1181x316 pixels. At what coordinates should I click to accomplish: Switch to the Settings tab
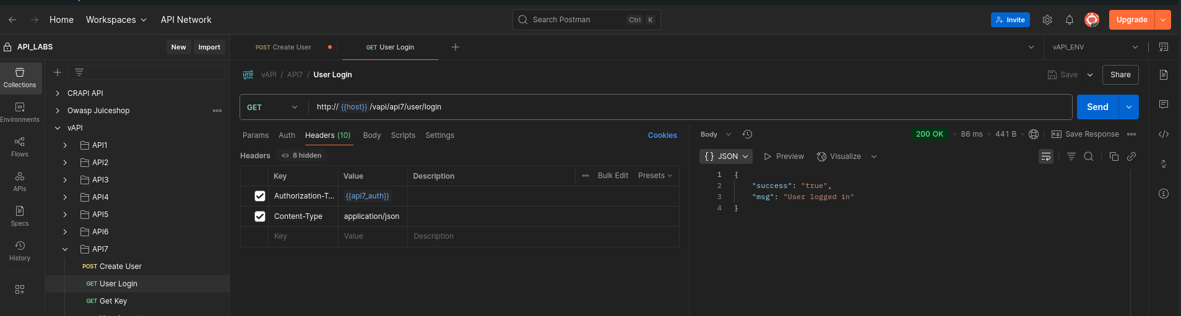(x=439, y=135)
